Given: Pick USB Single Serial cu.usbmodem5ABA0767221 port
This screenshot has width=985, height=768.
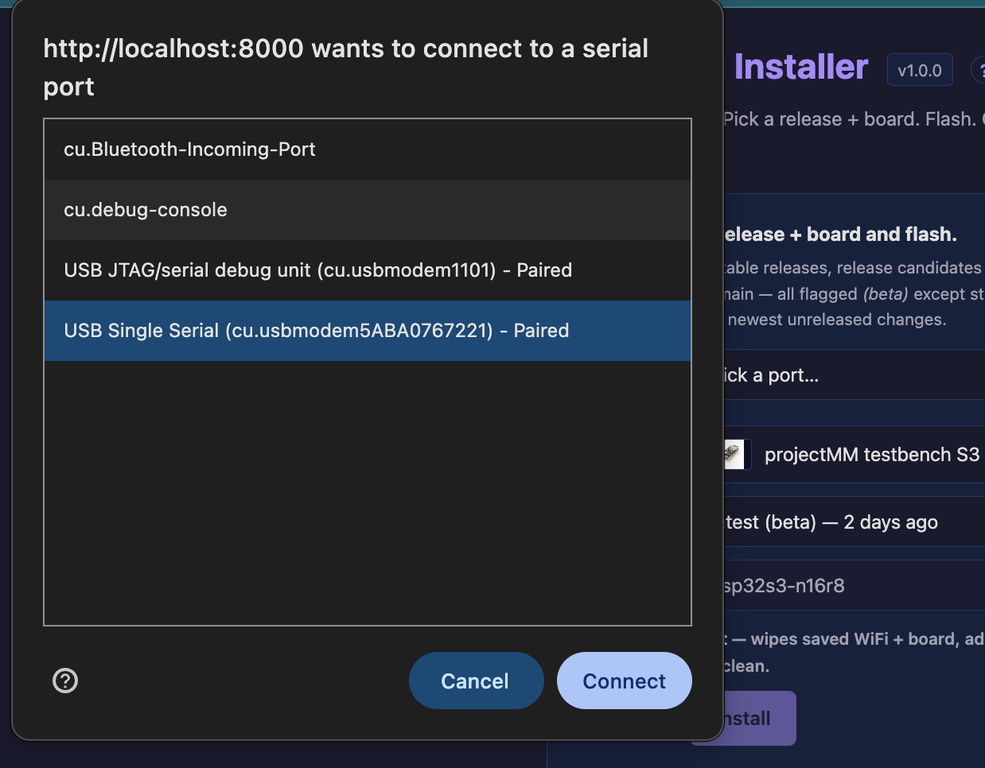Looking at the screenshot, I should pos(368,331).
